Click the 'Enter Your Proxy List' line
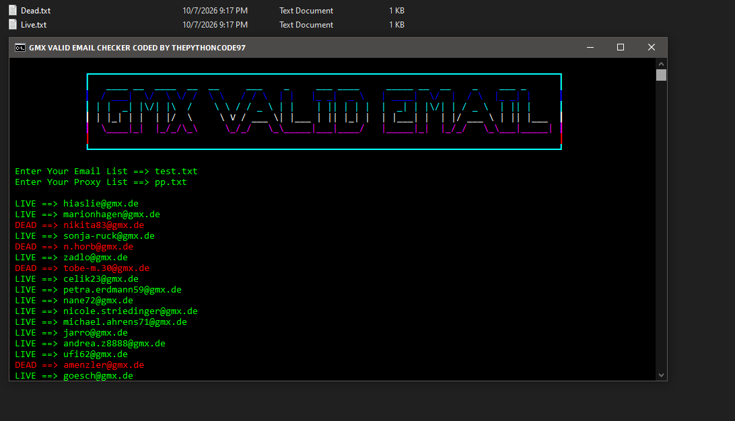The image size is (735, 421). tap(101, 182)
